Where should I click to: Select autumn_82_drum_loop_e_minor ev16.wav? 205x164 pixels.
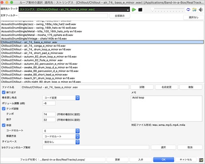click(102, 56)
